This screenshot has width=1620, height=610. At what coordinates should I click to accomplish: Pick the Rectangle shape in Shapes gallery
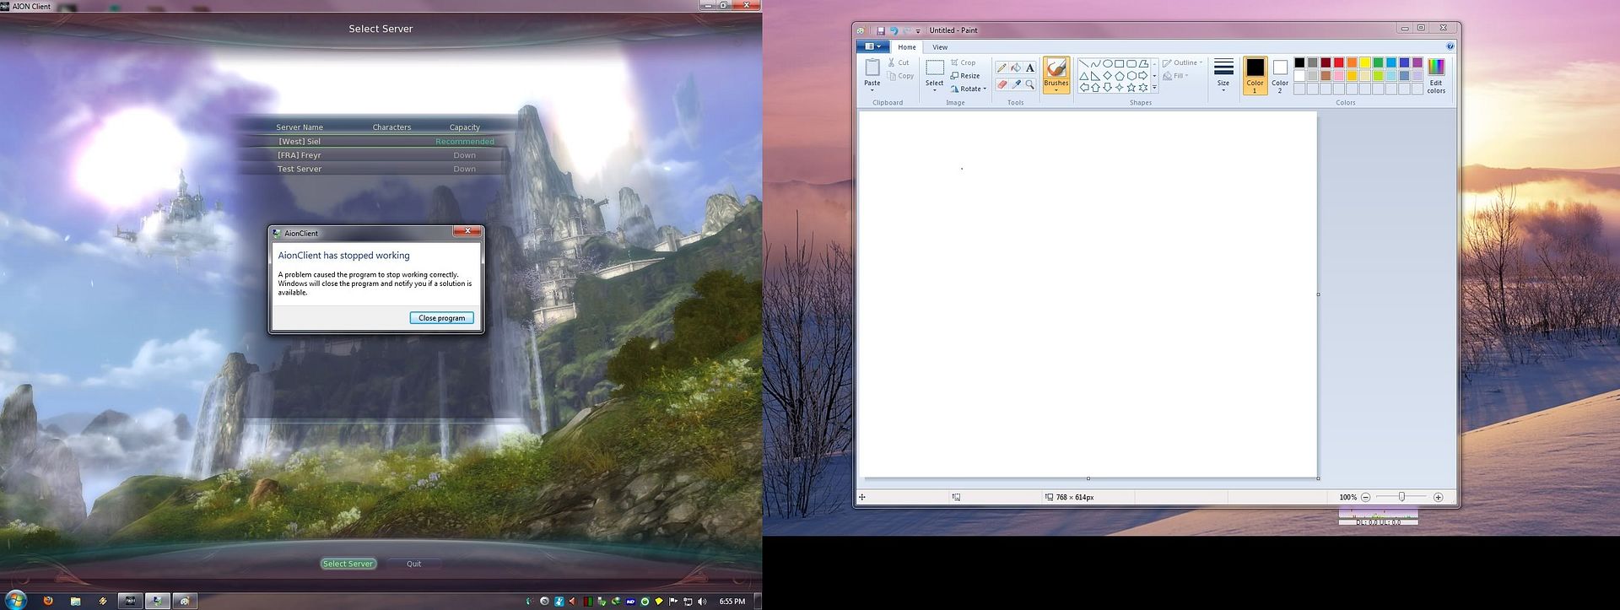point(1119,63)
